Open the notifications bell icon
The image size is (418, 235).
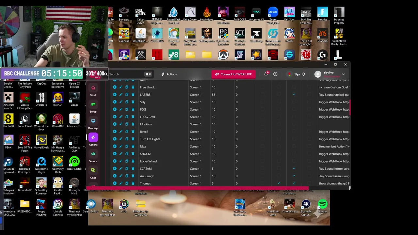tap(266, 74)
